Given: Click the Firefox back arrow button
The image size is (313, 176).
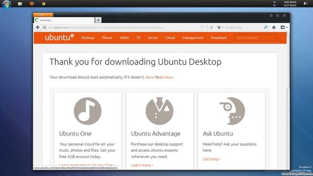Looking at the screenshot, I should (38, 27).
